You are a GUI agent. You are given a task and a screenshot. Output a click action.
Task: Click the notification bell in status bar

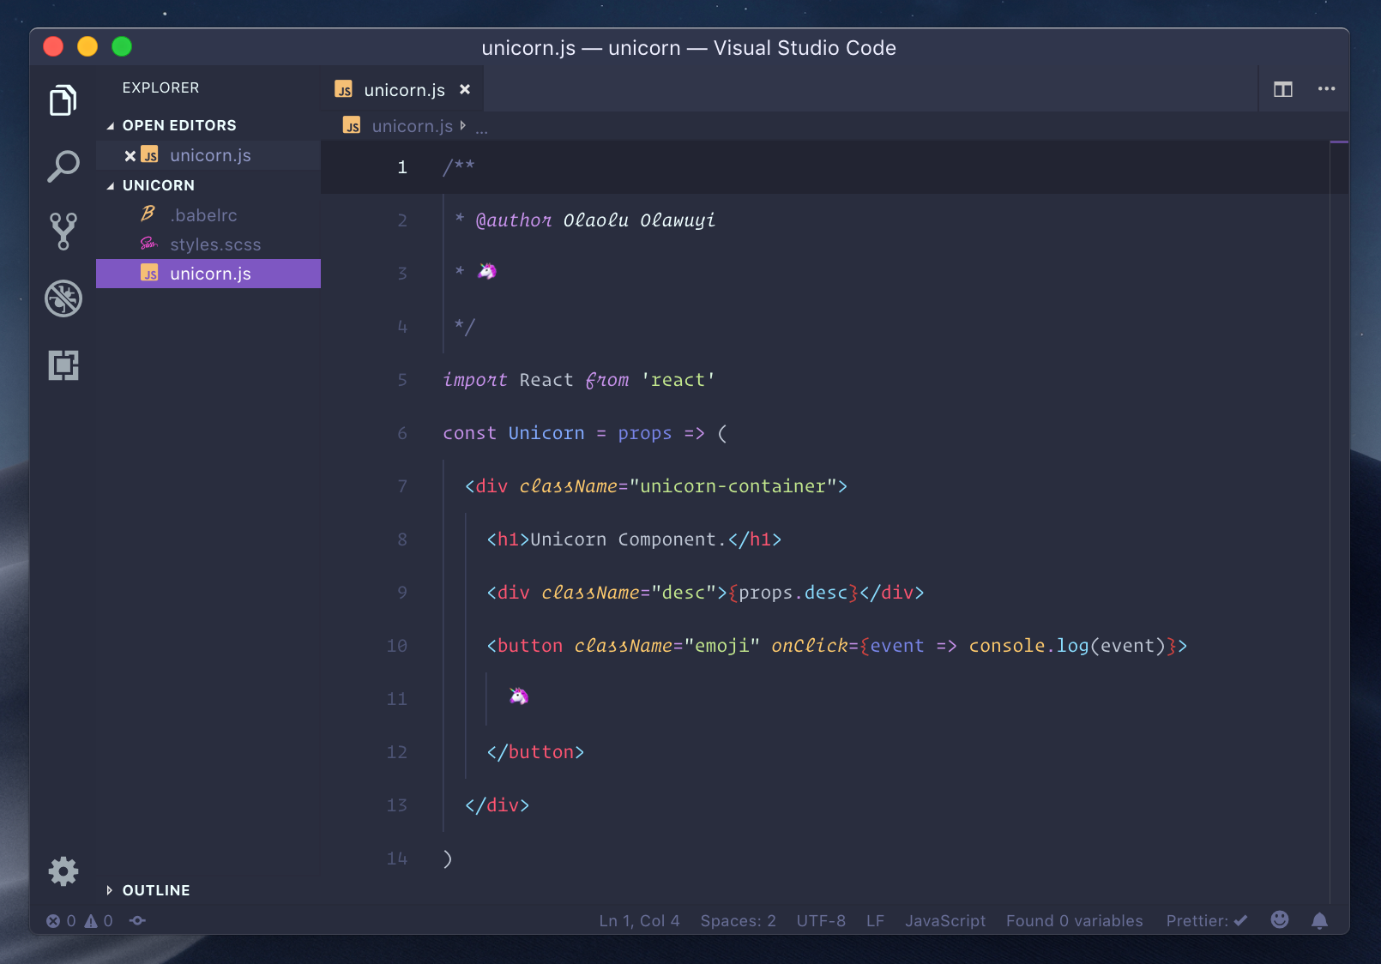(1319, 920)
